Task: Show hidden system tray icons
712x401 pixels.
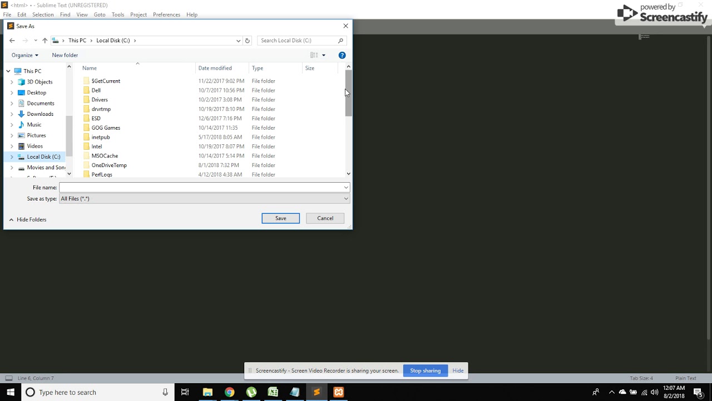Action: coord(611,392)
